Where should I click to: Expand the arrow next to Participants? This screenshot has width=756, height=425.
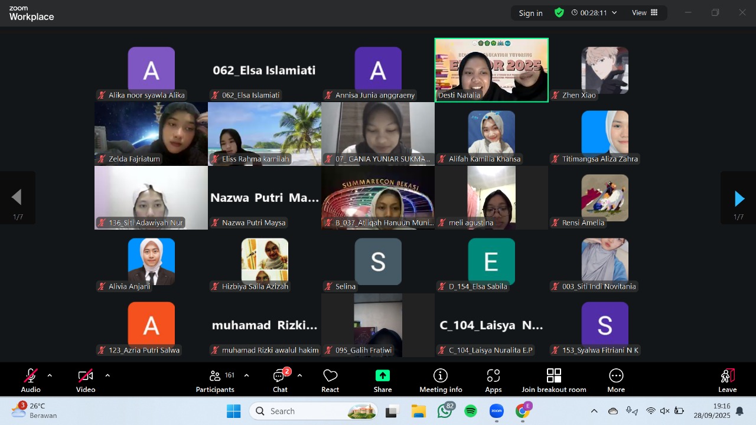(x=246, y=375)
